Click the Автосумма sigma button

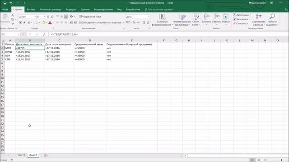(x=241, y=15)
